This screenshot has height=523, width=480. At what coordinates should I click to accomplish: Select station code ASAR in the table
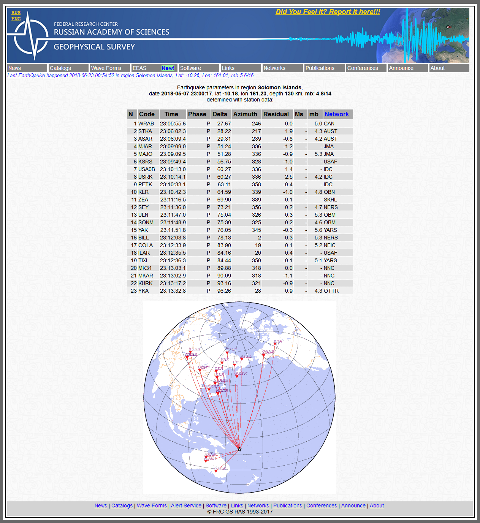tap(145, 139)
